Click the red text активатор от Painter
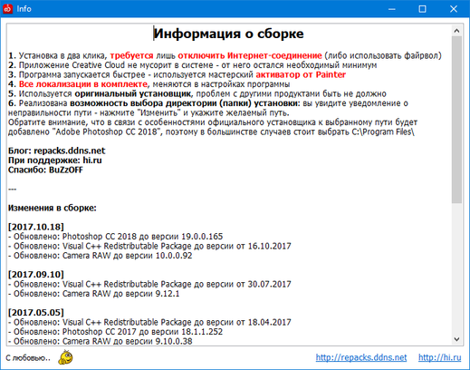This screenshot has height=370, width=470. click(301, 74)
